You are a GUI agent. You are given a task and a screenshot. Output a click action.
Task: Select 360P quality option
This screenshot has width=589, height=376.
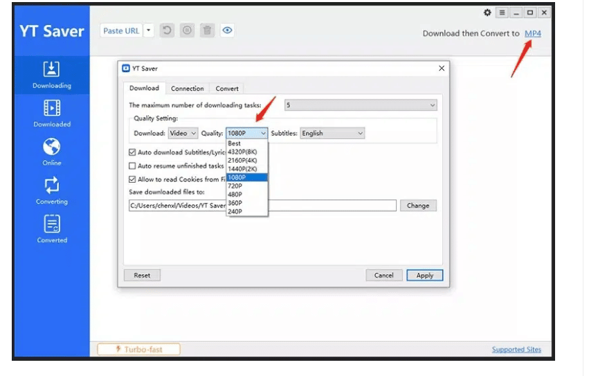247,203
